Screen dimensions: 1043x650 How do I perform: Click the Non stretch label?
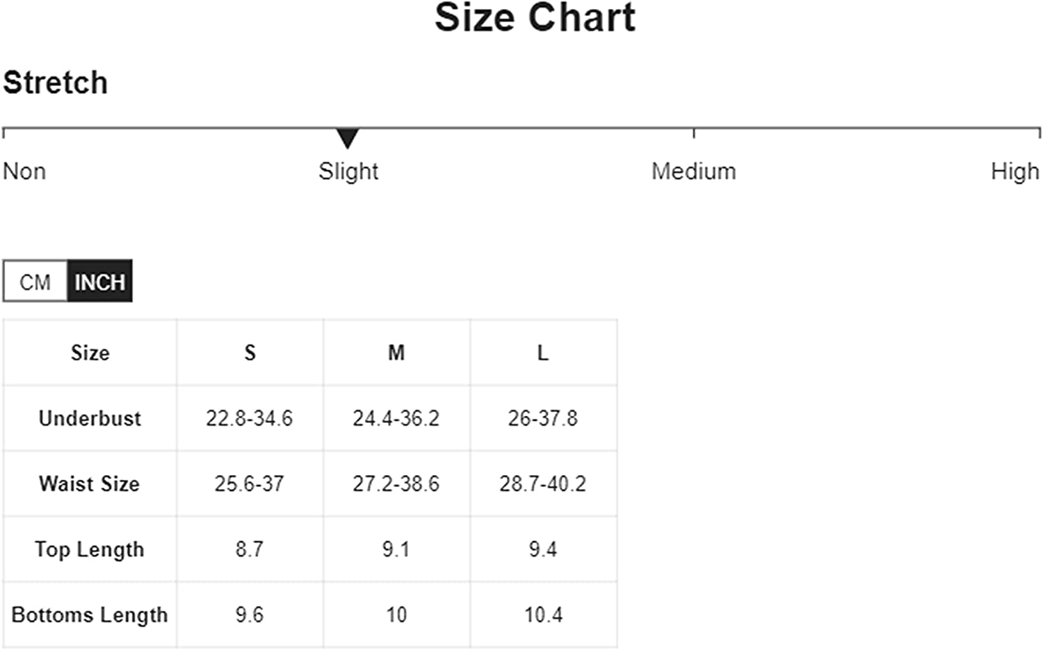(x=24, y=171)
